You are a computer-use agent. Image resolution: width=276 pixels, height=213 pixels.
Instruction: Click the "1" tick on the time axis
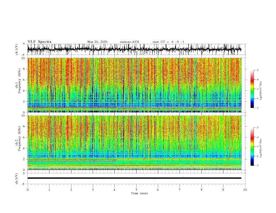[x=49, y=190]
